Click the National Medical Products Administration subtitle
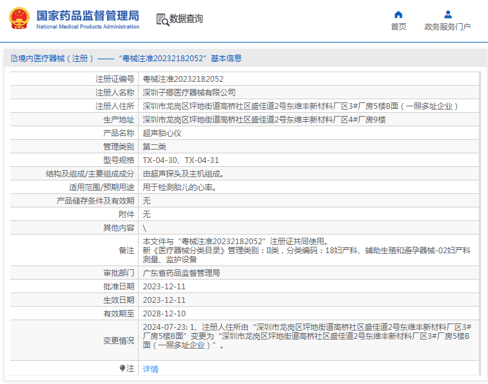488x384 pixels. [x=88, y=27]
